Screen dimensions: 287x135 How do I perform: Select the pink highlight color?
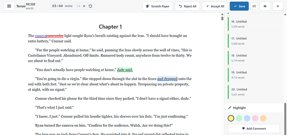255,118
